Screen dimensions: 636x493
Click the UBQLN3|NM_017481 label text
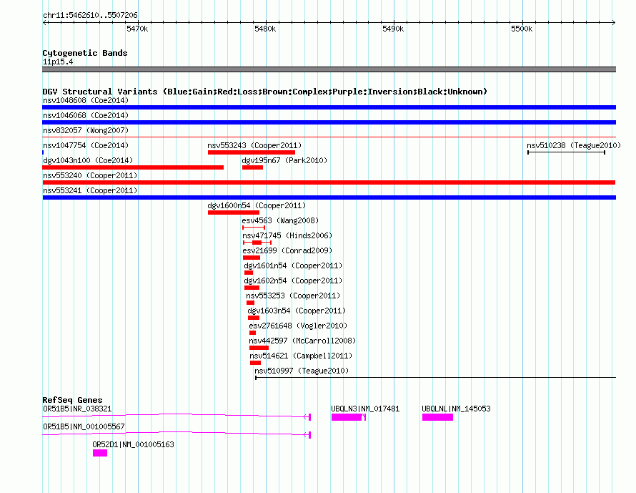tap(365, 409)
